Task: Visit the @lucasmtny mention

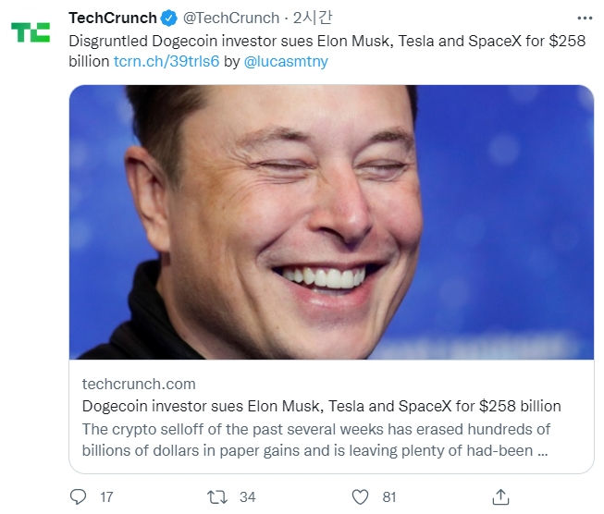Action: coord(286,61)
